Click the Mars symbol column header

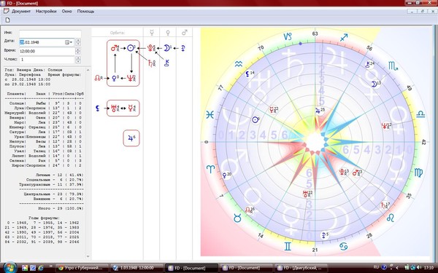click(x=185, y=33)
